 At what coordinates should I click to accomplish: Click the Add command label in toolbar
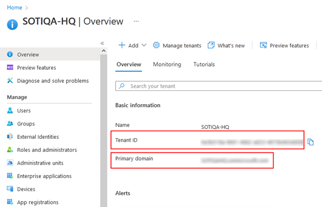(133, 45)
